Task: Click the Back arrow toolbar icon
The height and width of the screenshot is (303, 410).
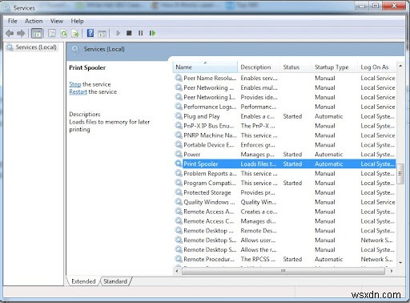Action: pos(10,34)
